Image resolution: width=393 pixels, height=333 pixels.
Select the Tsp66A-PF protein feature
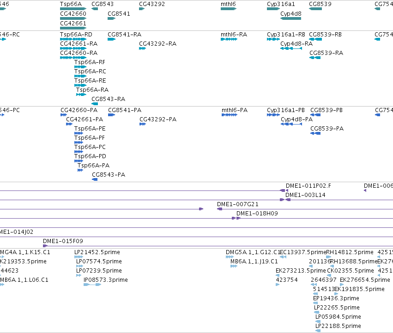(x=79, y=143)
